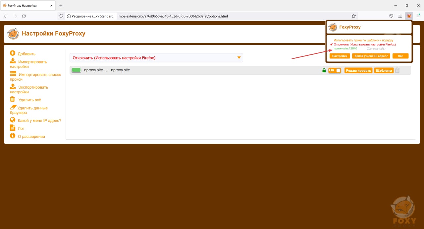Viewport: 424px width, 229px height.
Task: Click the Удалить данные браузера eraser icon
Action: (x=13, y=107)
